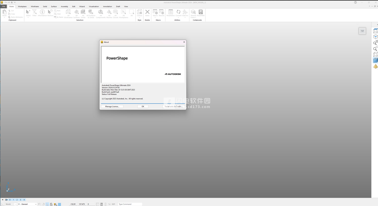Image resolution: width=378 pixels, height=206 pixels.
Task: Click the PowerMill collaborate icon
Action: (x=201, y=13)
